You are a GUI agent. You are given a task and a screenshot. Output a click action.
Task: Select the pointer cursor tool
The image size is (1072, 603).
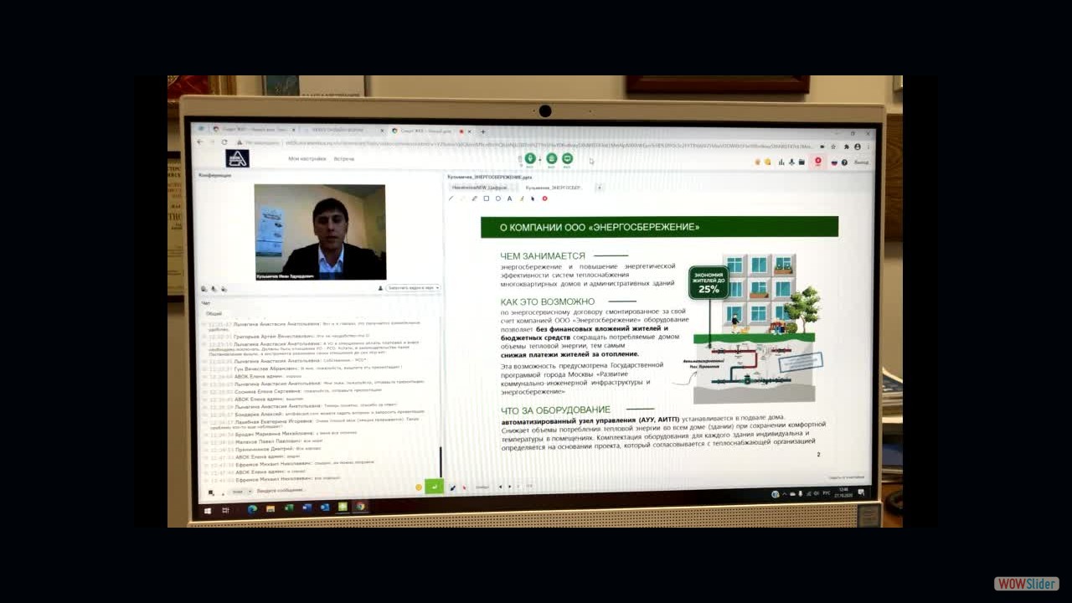point(533,198)
